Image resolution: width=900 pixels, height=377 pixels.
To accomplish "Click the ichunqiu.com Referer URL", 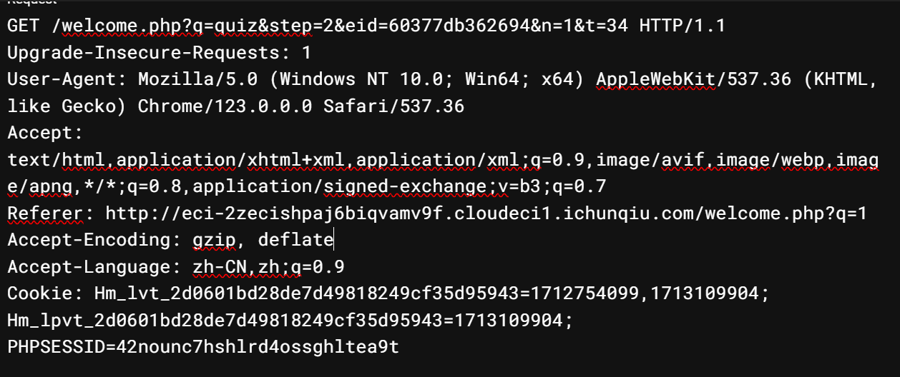I will 486,213.
